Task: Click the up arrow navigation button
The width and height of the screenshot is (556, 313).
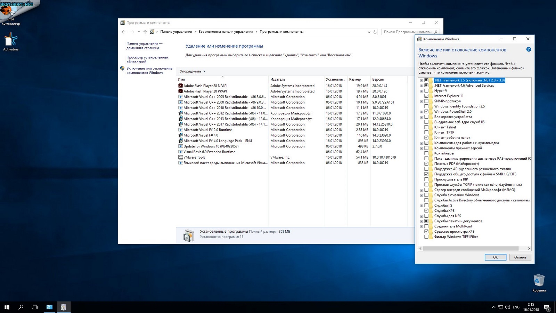Action: click(145, 32)
